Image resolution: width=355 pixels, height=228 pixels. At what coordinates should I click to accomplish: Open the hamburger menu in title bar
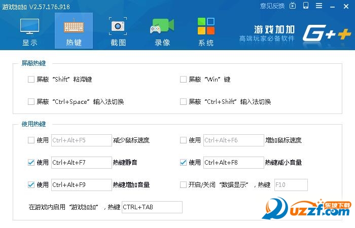point(319,6)
